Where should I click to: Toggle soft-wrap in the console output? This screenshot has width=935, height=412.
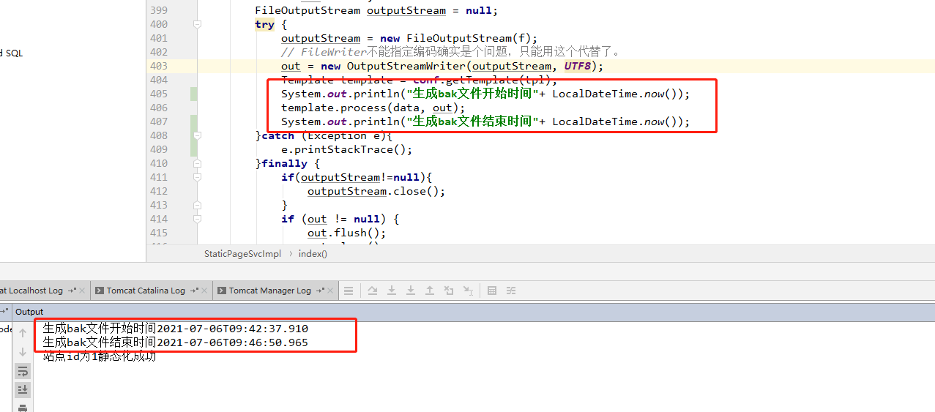pos(23,371)
